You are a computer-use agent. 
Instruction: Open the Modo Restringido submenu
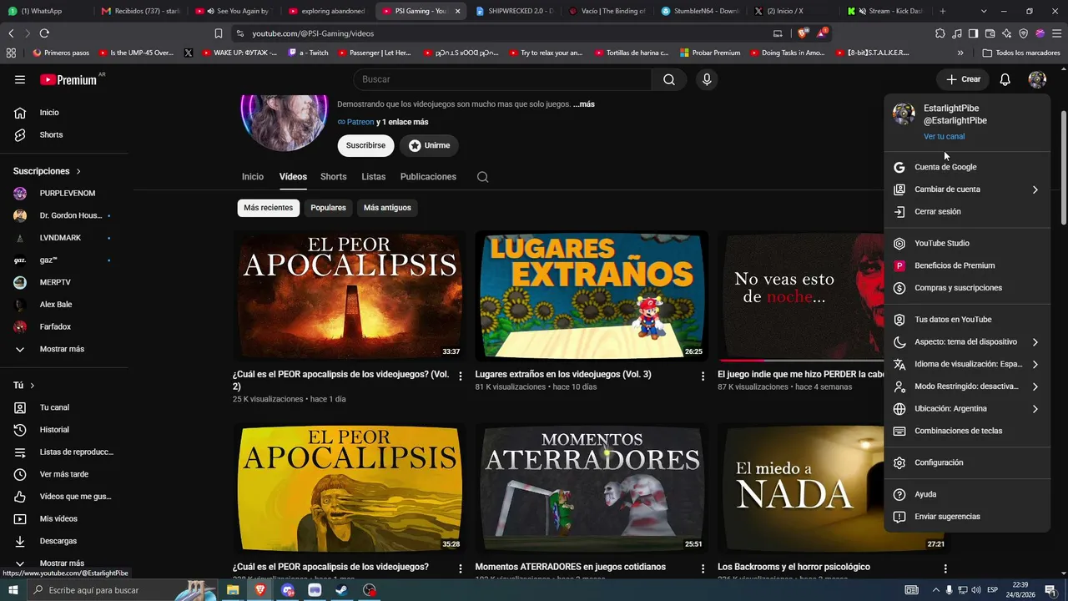pyautogui.click(x=967, y=386)
